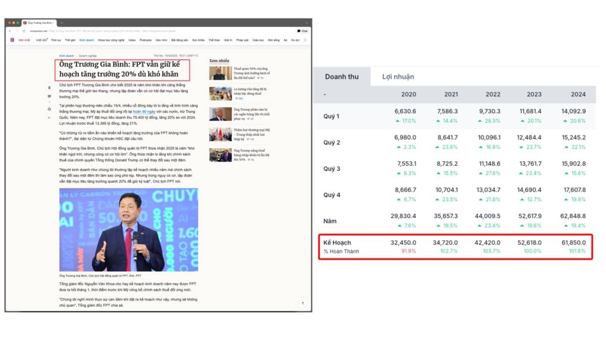Screen dimensions: 606x341
Task: Click the scroll-to-top arrow button
Action: pyautogui.click(x=302, y=303)
